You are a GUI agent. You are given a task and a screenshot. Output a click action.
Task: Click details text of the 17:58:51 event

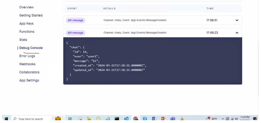click(135, 20)
